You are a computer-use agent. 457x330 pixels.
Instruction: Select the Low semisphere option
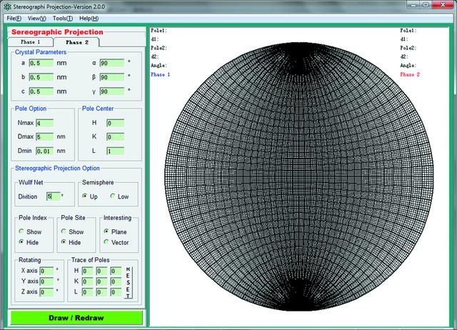(119, 196)
